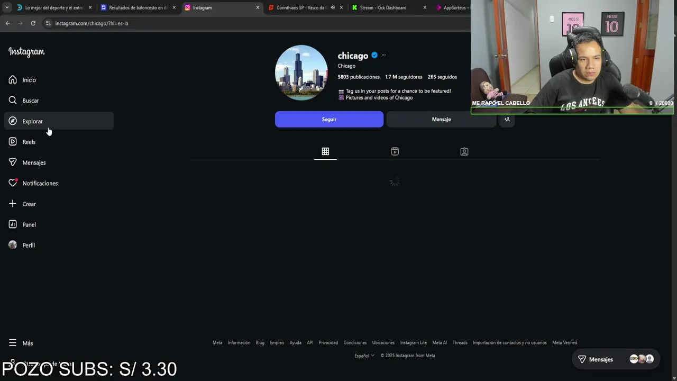Open the Inicio home icon
The width and height of the screenshot is (677, 381).
[x=13, y=80]
